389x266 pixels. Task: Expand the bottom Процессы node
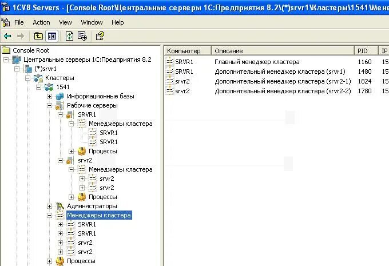point(49,261)
